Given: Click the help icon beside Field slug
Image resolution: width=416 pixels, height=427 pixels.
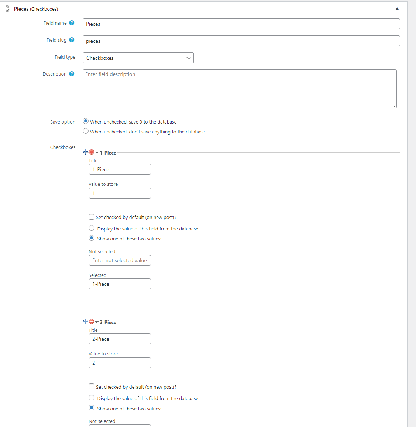Looking at the screenshot, I should (72, 40).
